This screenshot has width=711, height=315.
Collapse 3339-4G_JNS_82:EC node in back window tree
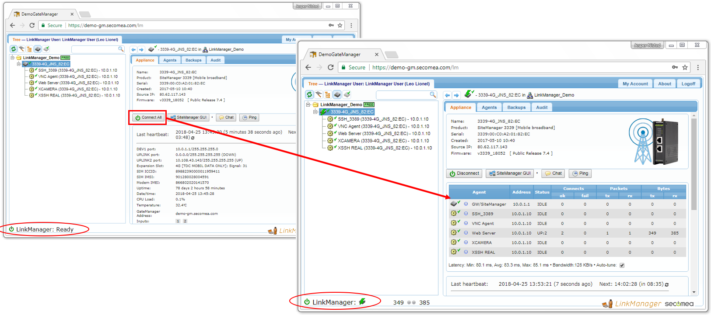[x=18, y=64]
